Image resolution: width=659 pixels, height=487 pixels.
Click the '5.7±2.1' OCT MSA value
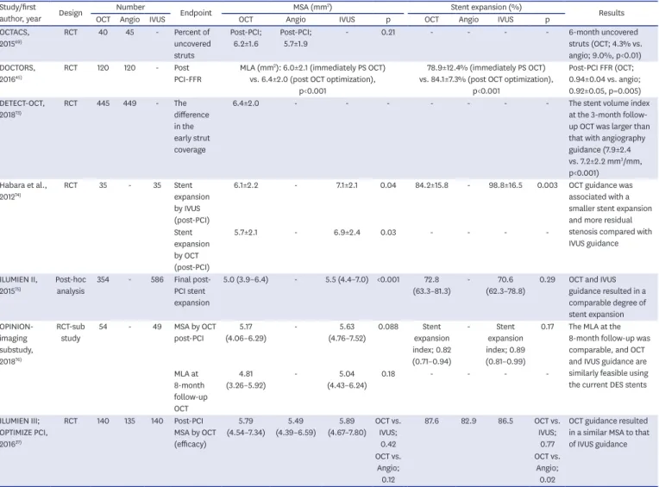246,232
